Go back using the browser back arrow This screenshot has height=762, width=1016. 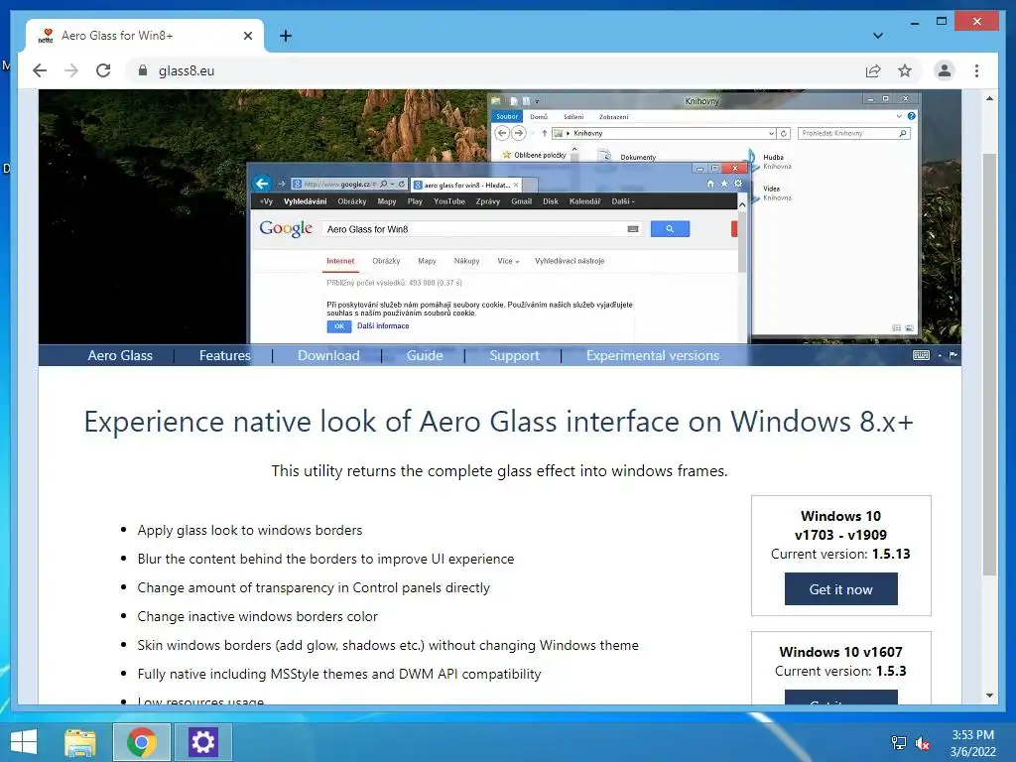pyautogui.click(x=40, y=70)
